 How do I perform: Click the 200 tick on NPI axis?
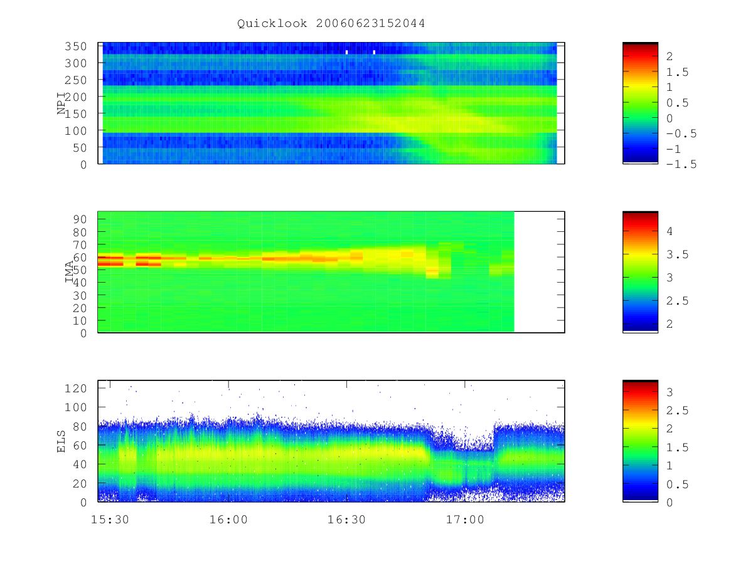tap(77, 97)
